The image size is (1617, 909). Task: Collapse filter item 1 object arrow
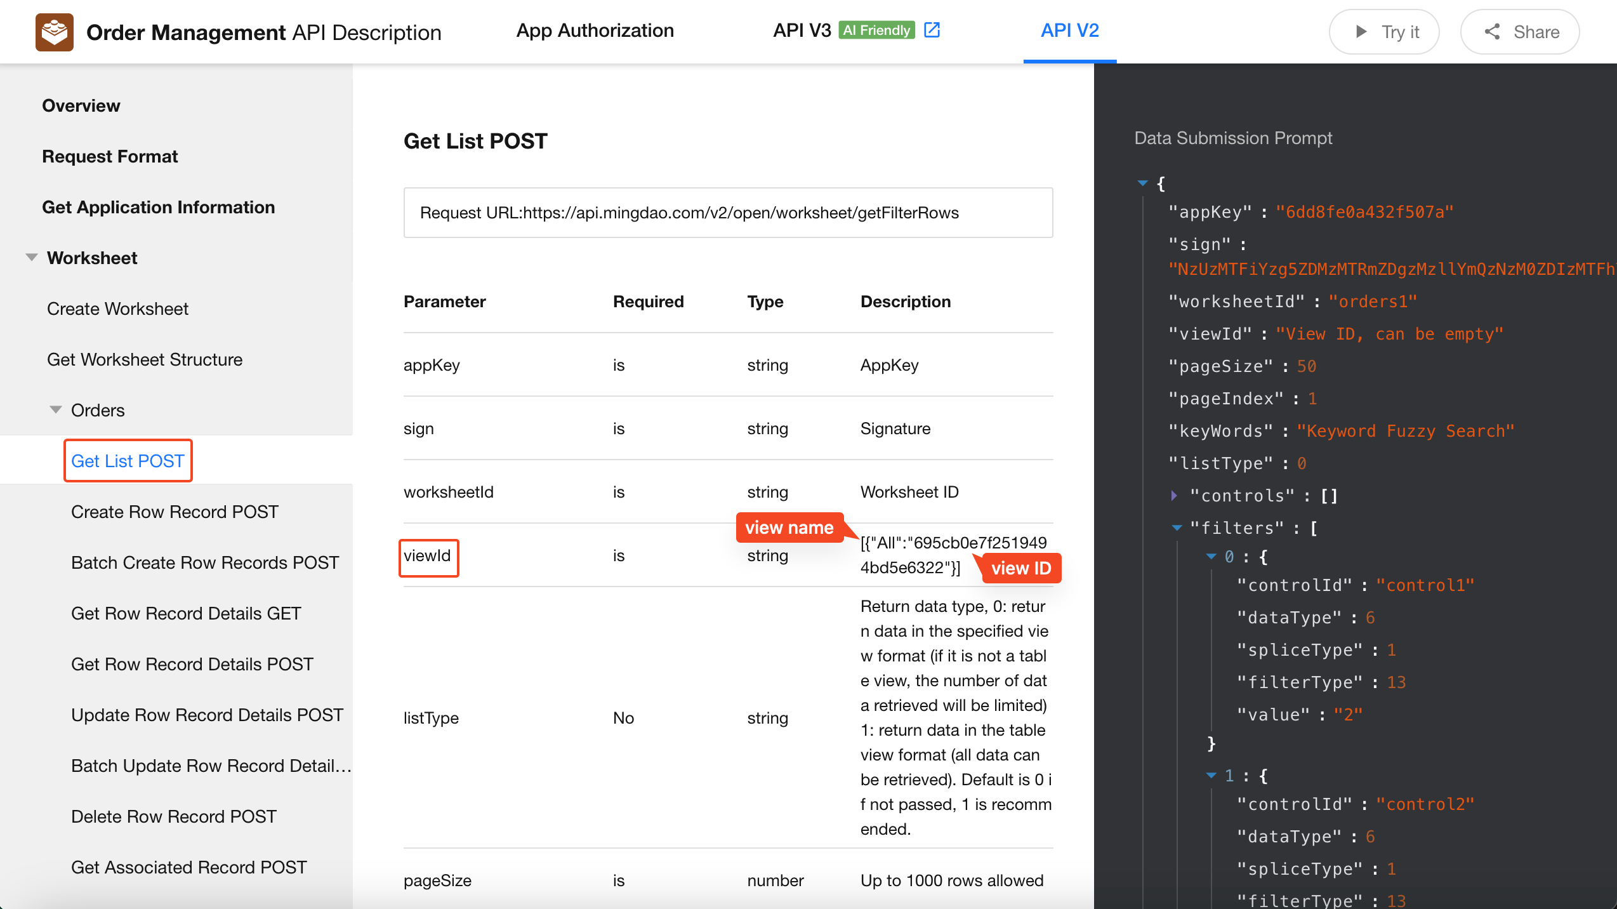pyautogui.click(x=1211, y=776)
